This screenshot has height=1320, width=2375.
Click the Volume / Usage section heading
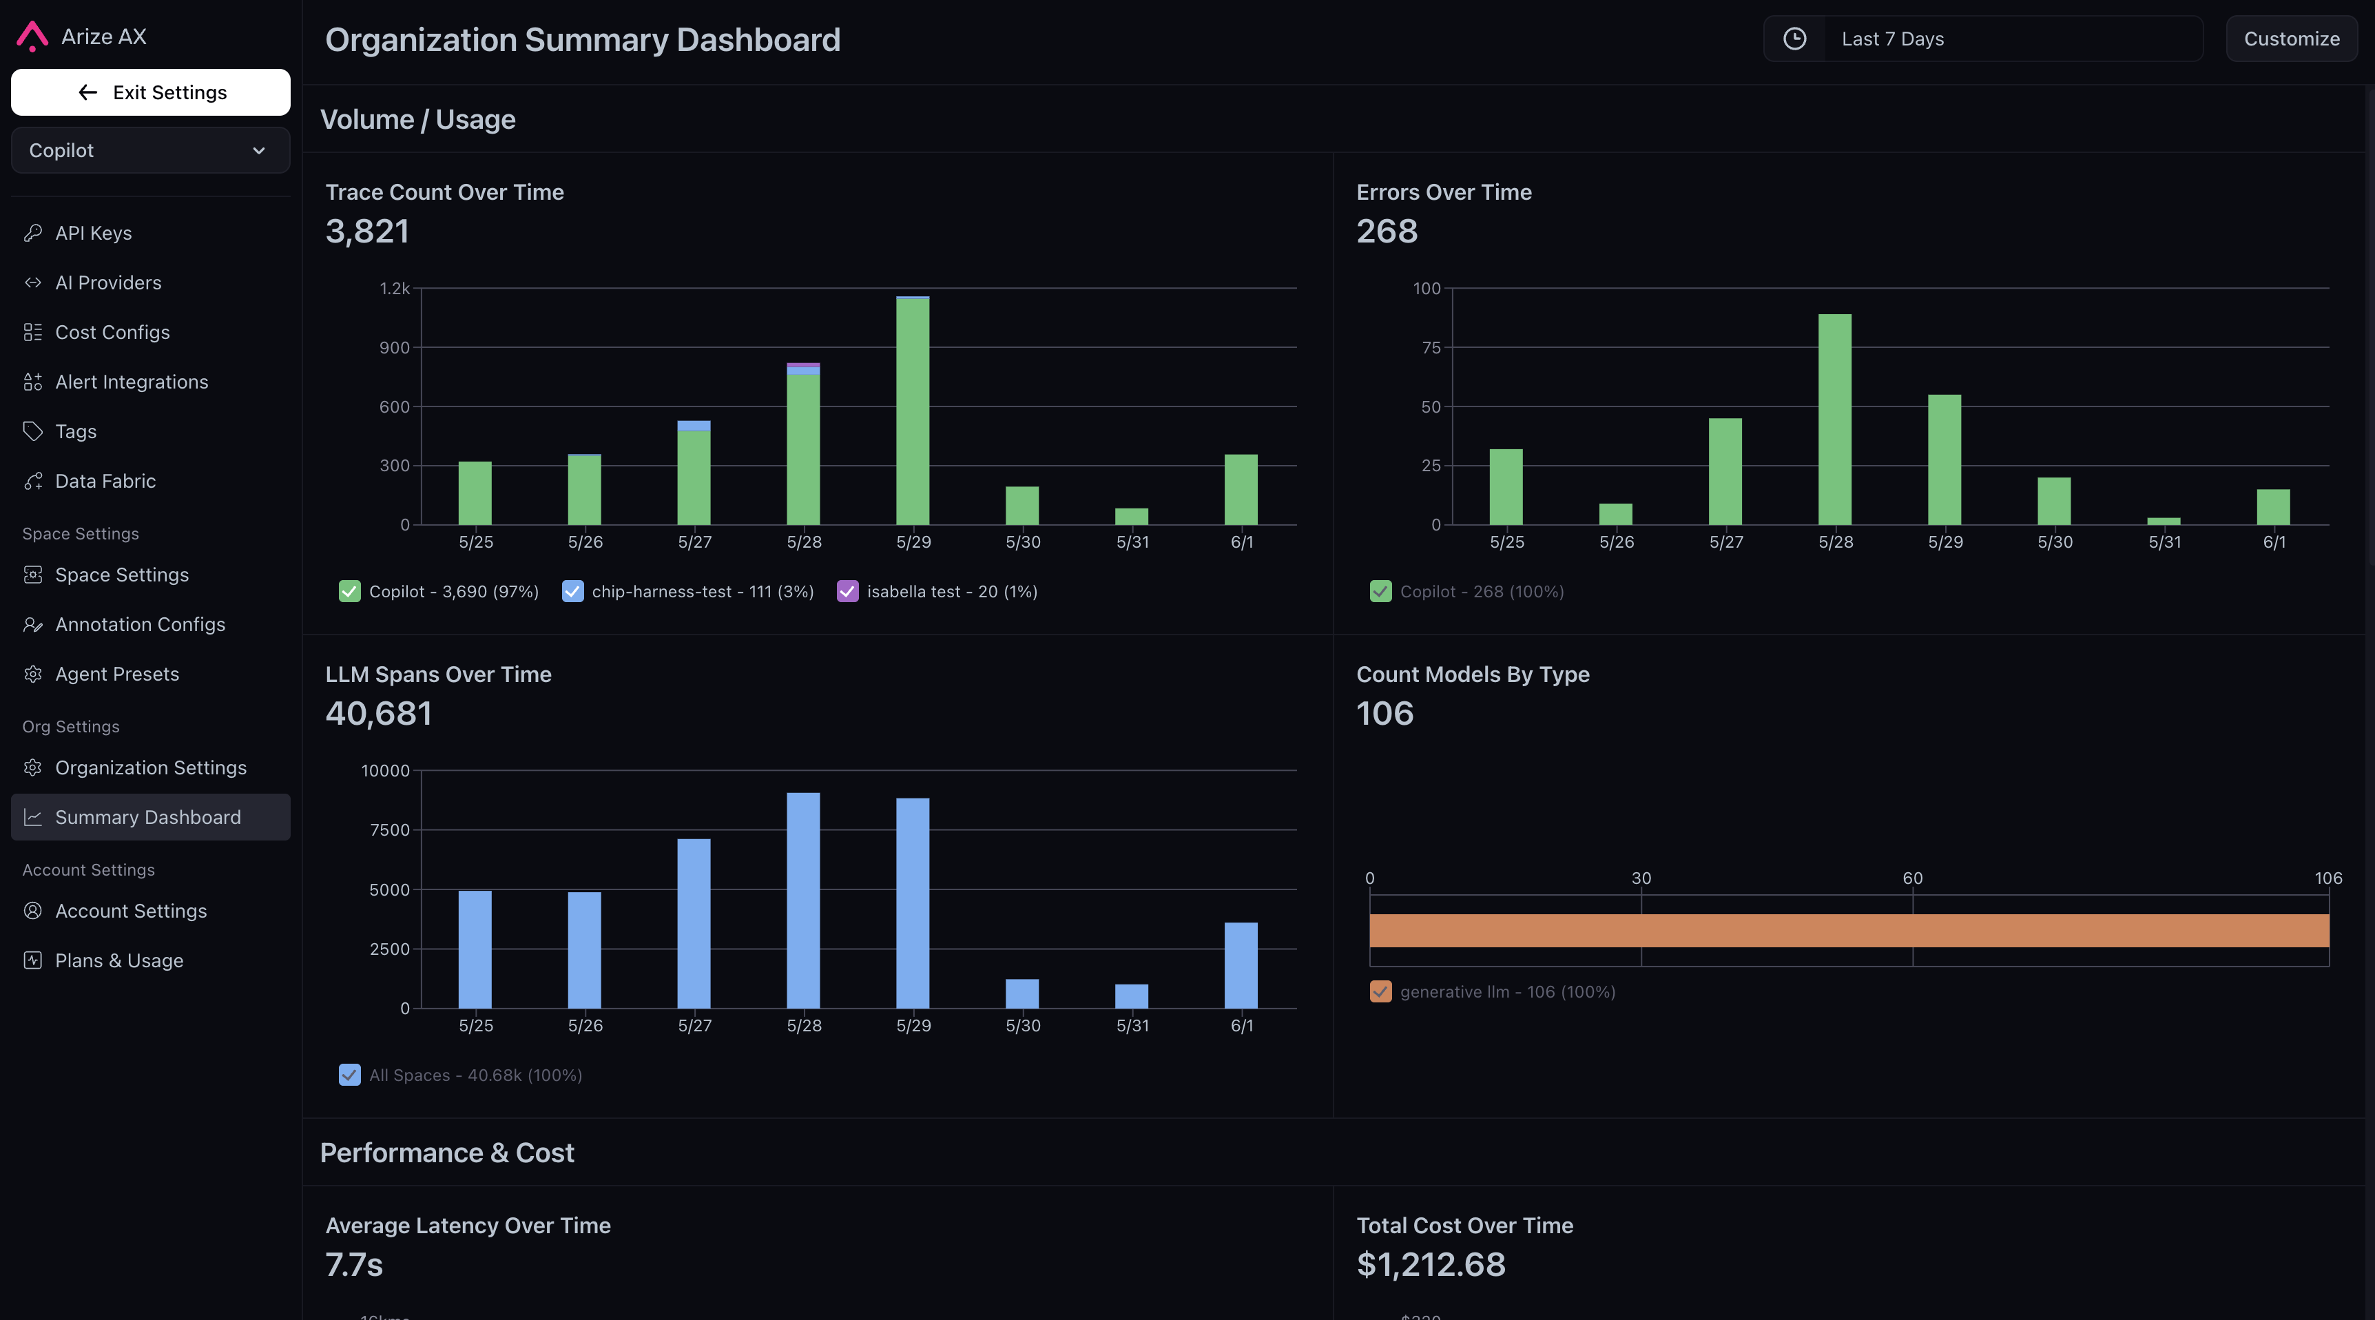point(417,120)
